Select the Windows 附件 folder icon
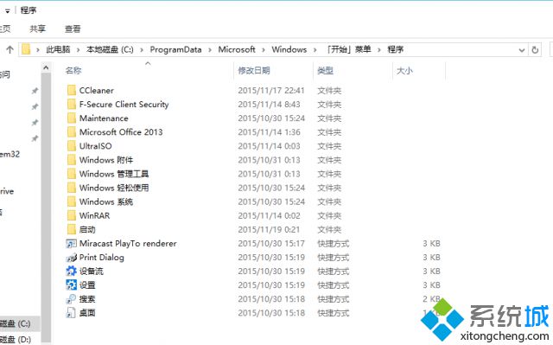 [71, 160]
